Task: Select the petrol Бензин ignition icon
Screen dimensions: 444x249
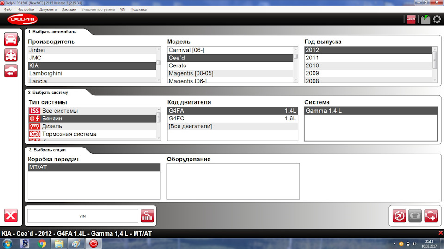Action: tap(35, 119)
